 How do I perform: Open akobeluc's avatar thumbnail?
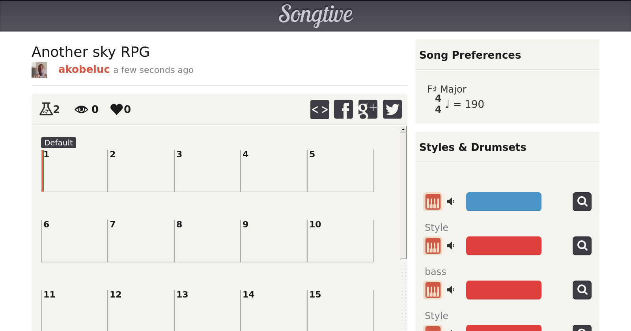pyautogui.click(x=39, y=70)
